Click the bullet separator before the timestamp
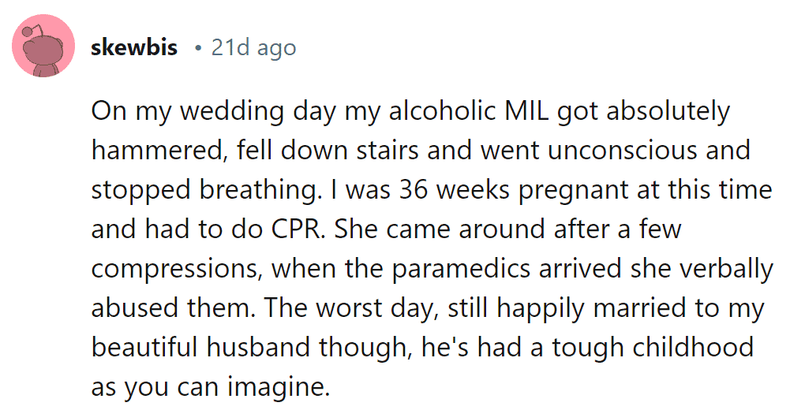Screen dimensions: 805x410 (x=197, y=49)
